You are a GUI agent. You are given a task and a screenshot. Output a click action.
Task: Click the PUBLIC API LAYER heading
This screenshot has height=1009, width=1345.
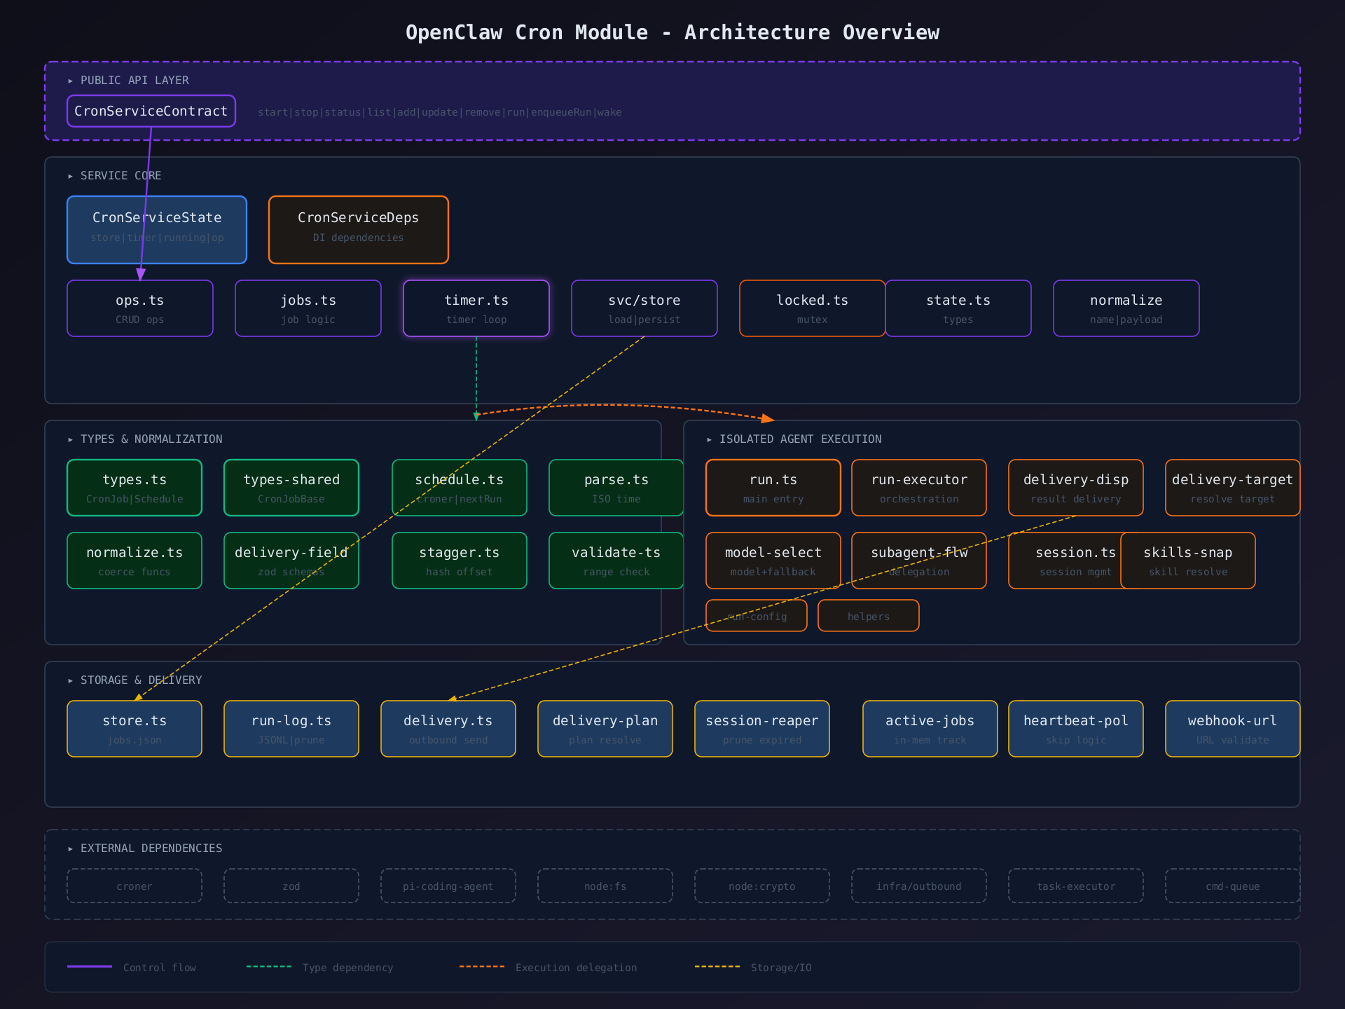[128, 81]
